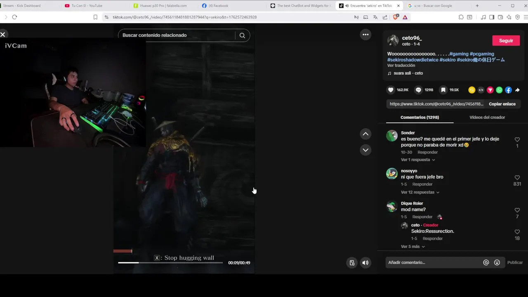Open Leo AI sparkle icon
528x297 pixels.
click(509, 17)
